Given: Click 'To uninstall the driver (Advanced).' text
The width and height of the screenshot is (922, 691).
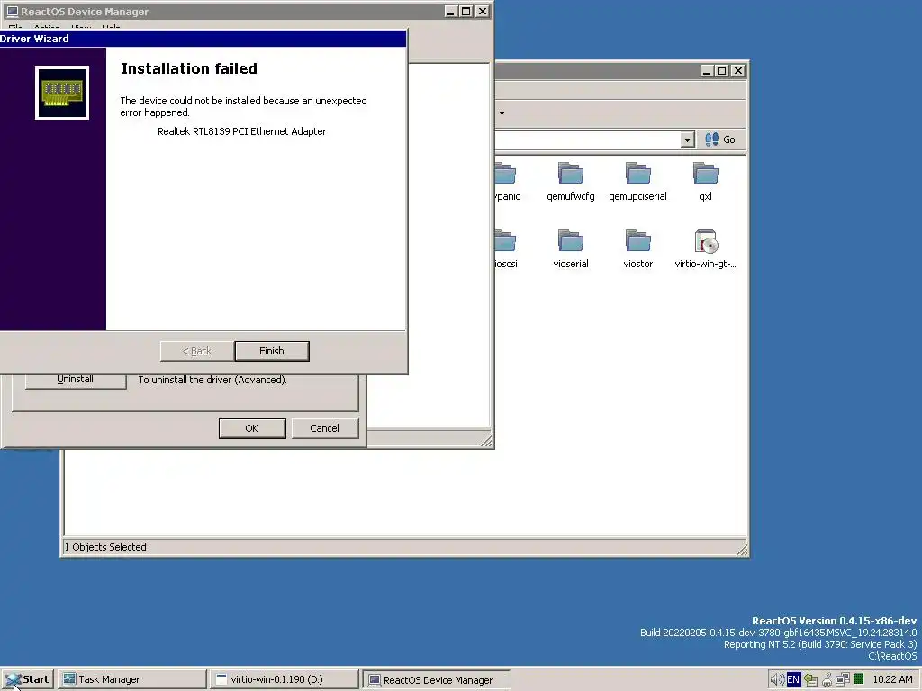Looking at the screenshot, I should tap(212, 380).
